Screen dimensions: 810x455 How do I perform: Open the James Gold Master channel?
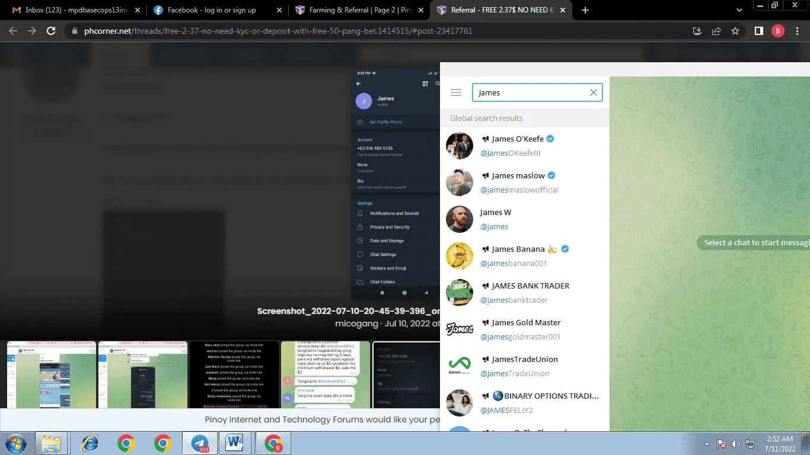(x=525, y=329)
